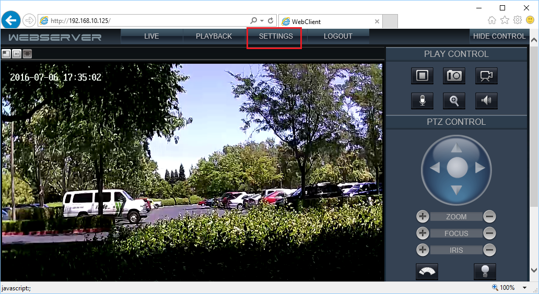The height and width of the screenshot is (294, 539).
Task: Open the browser zoom level dropdown
Action: [525, 288]
